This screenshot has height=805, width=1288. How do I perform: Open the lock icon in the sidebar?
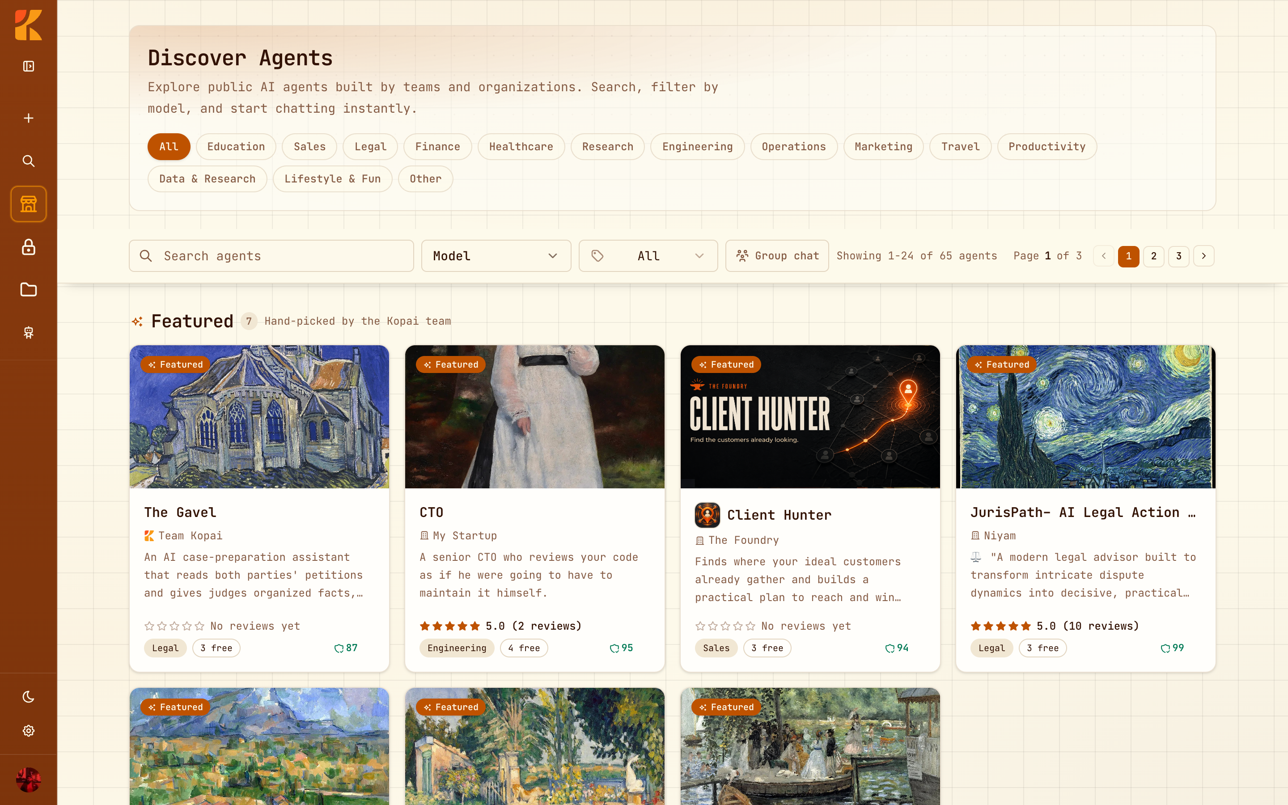(29, 247)
